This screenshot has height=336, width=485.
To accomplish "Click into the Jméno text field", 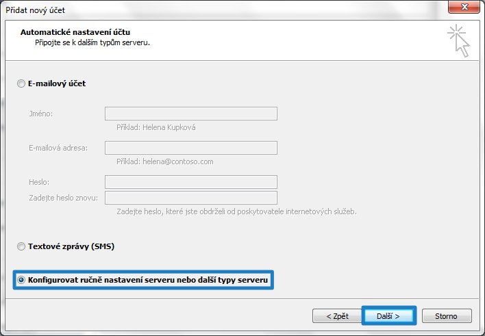I will coord(190,114).
